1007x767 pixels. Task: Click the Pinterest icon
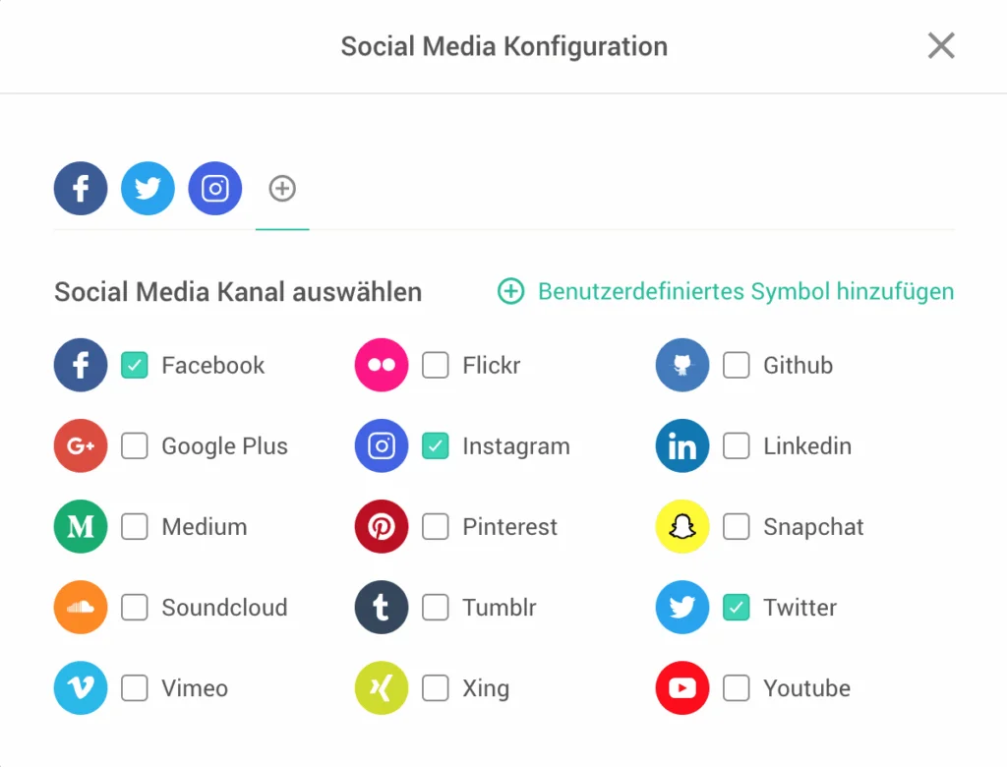click(381, 527)
